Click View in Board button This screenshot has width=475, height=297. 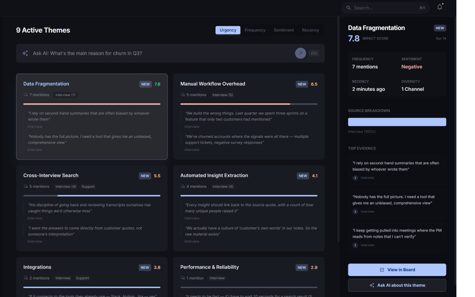(x=397, y=270)
